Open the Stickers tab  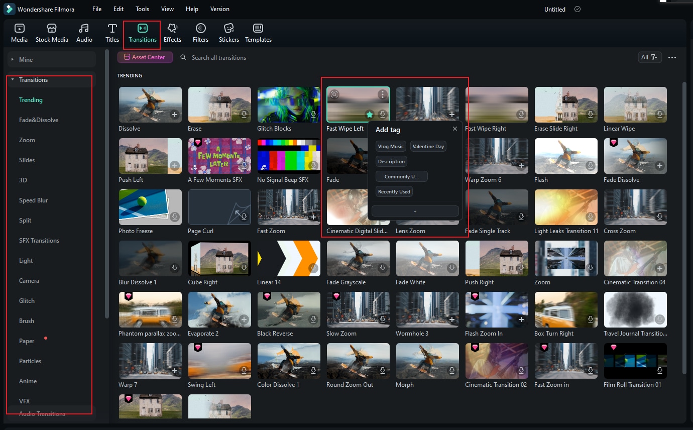(x=228, y=33)
